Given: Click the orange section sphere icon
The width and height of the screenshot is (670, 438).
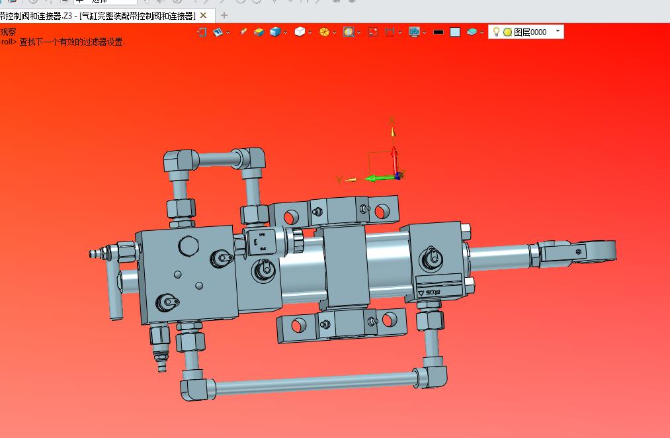Looking at the screenshot, I should coord(324,32).
